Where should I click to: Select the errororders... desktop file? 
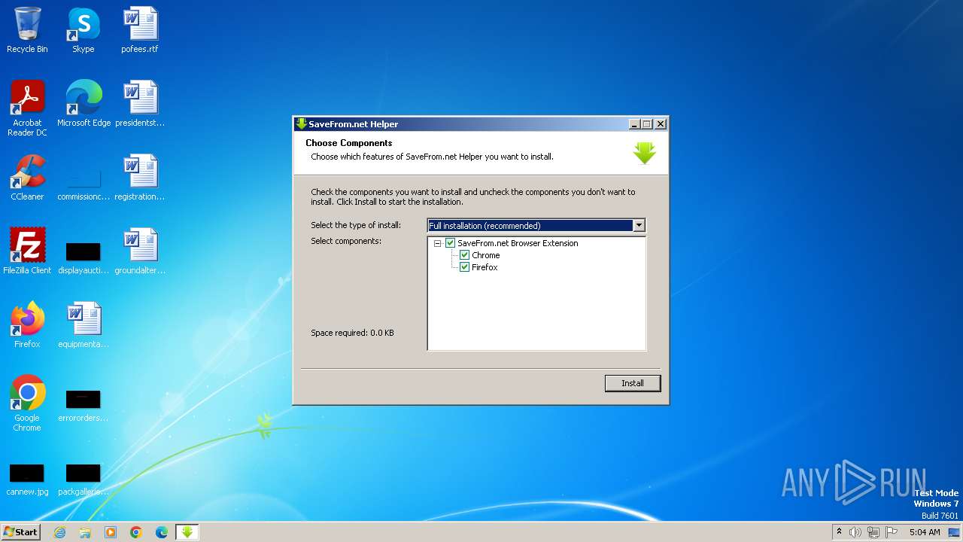click(x=84, y=405)
